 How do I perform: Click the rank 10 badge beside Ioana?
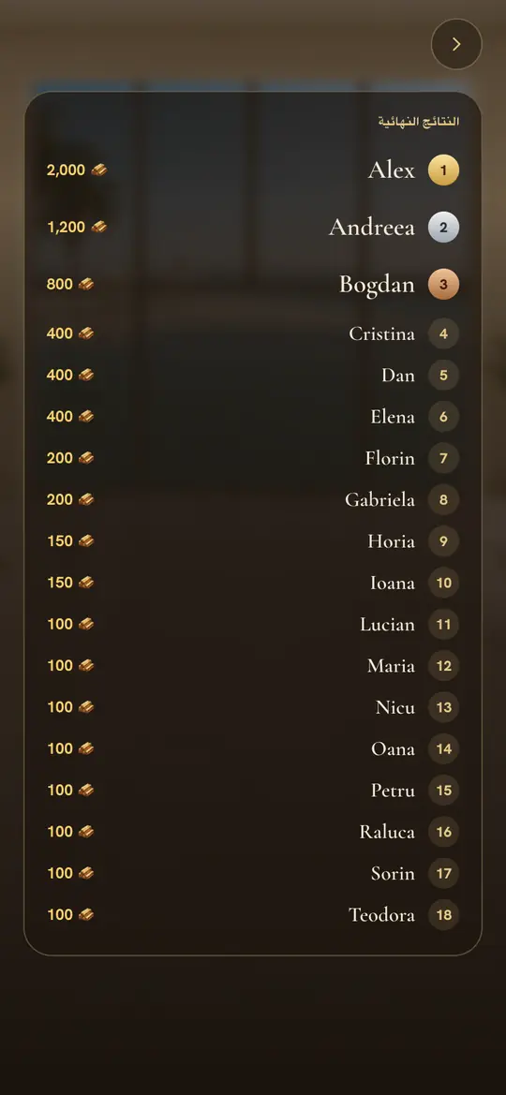coord(444,583)
